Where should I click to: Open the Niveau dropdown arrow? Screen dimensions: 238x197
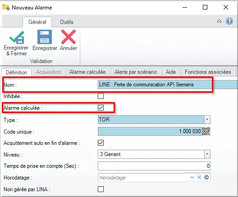tap(207, 154)
